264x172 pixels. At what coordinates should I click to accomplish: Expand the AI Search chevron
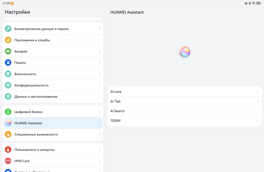258,111
